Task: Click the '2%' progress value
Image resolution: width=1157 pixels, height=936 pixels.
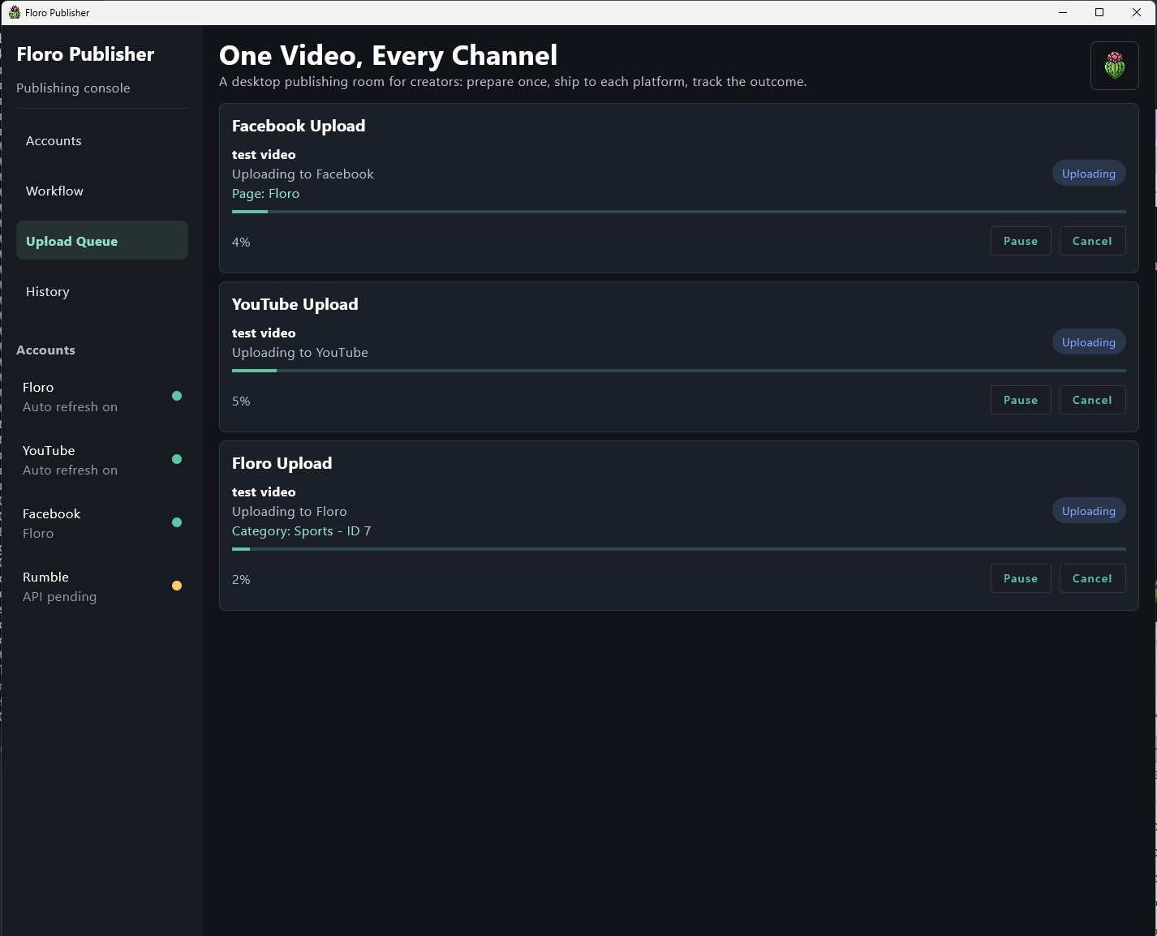Action: [x=241, y=579]
